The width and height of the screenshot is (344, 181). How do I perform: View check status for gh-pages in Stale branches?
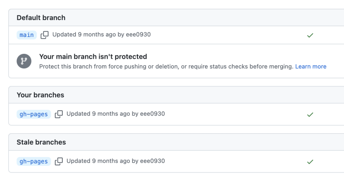click(x=310, y=161)
